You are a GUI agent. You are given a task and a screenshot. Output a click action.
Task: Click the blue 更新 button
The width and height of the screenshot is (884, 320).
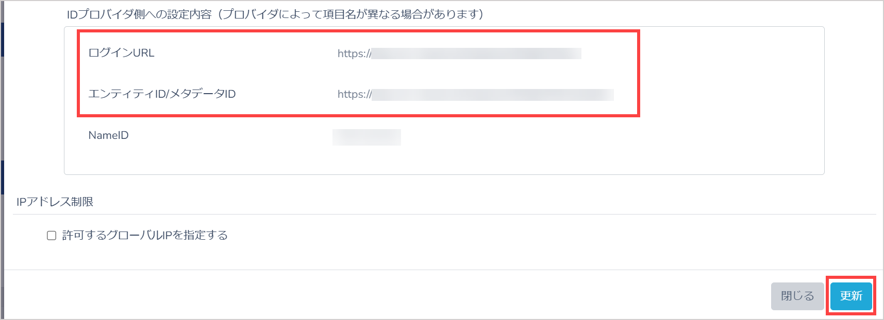(x=851, y=296)
